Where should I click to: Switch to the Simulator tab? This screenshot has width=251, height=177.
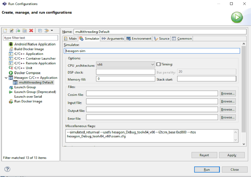(89, 39)
